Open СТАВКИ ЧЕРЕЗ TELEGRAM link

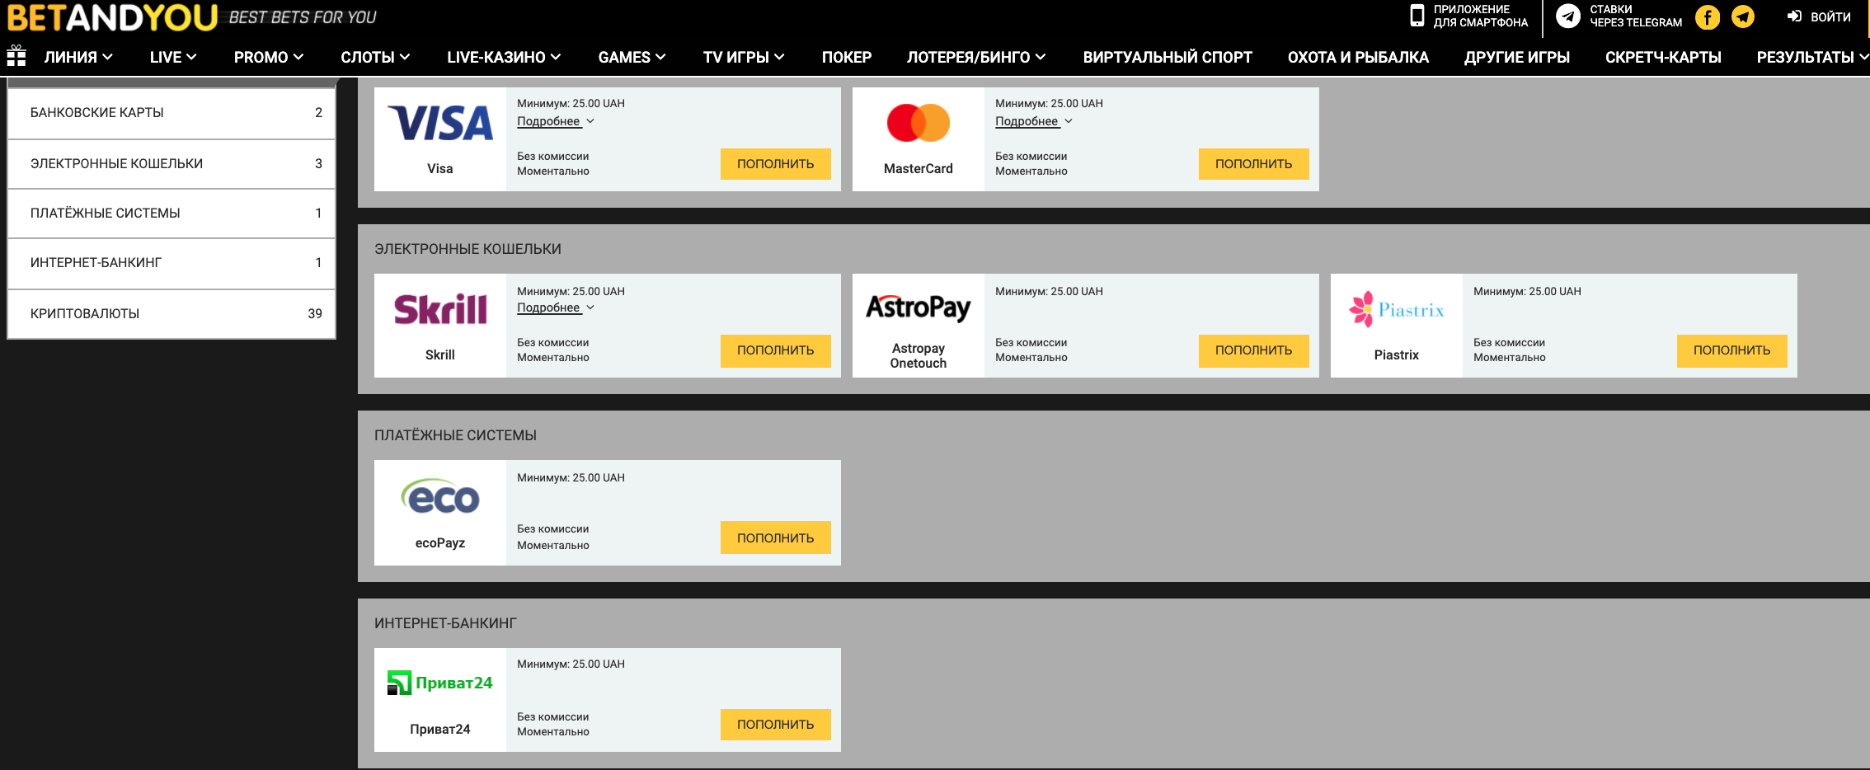click(1636, 16)
